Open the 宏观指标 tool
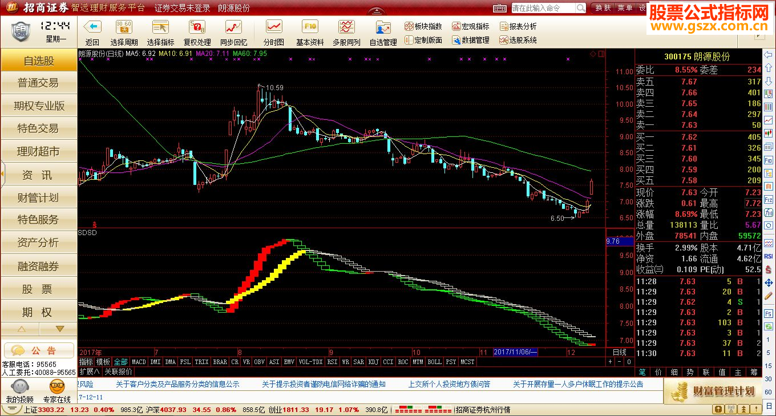The height and width of the screenshot is (416, 776). click(x=471, y=26)
